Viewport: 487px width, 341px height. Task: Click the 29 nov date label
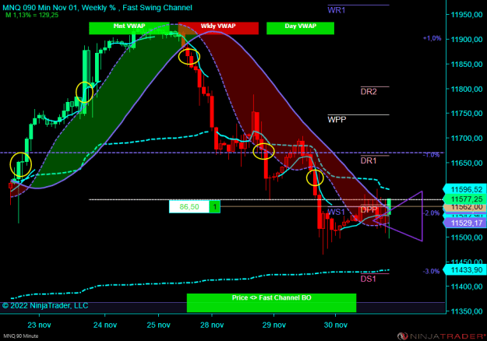tap(274, 325)
